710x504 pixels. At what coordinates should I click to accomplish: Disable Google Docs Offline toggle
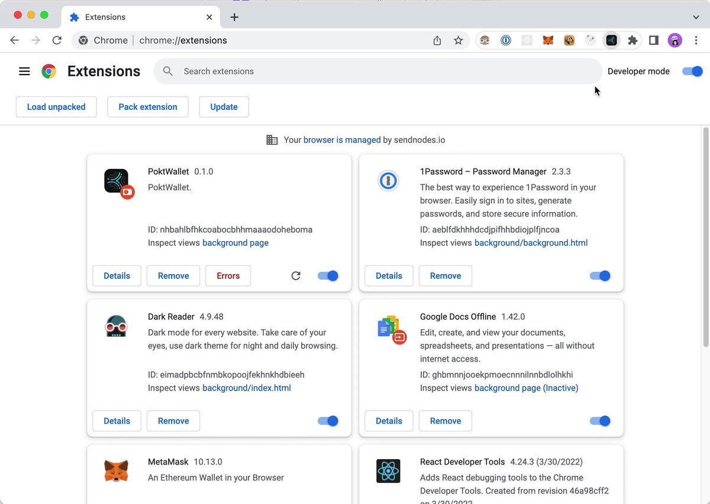click(600, 421)
